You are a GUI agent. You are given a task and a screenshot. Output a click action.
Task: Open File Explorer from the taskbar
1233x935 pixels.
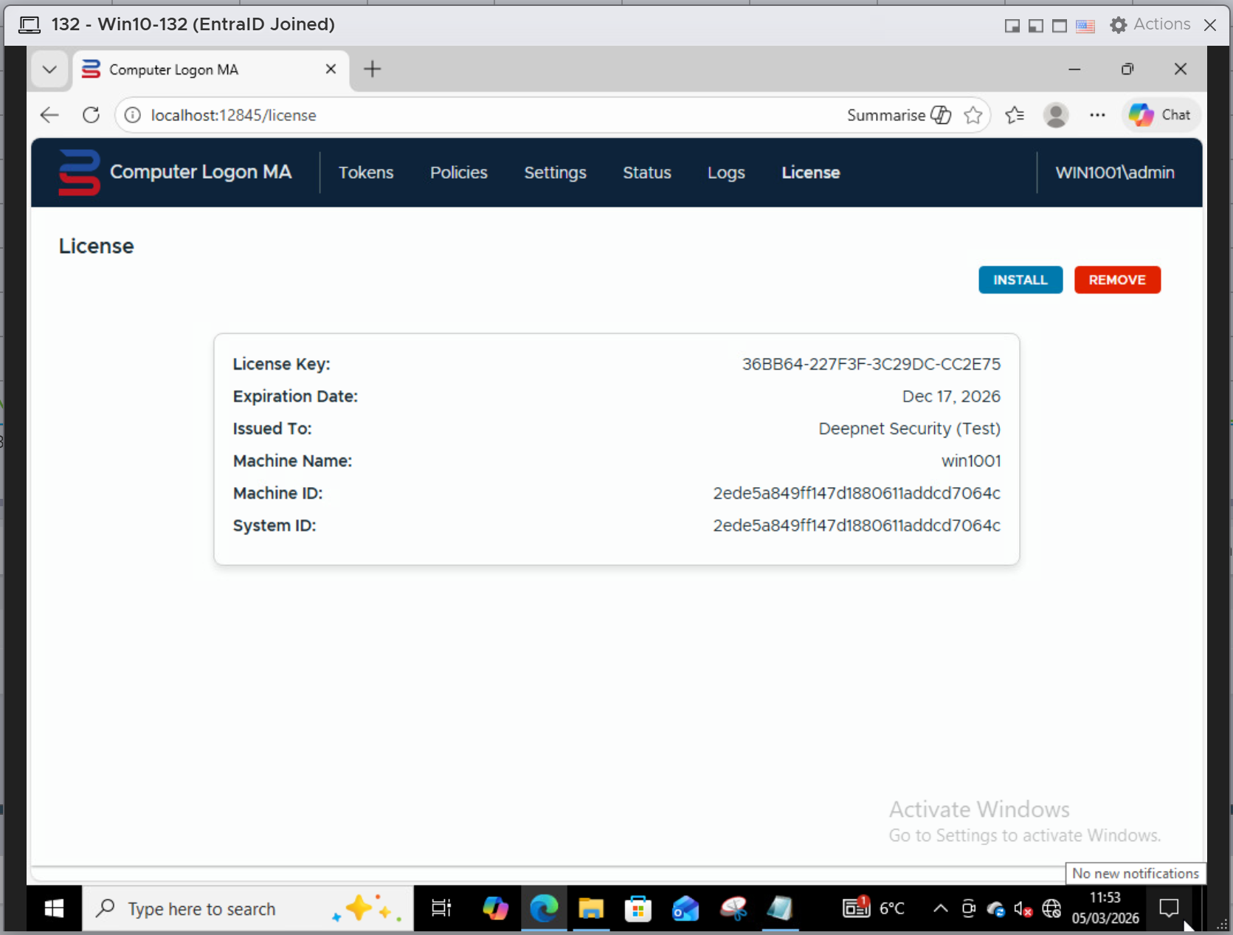point(591,908)
